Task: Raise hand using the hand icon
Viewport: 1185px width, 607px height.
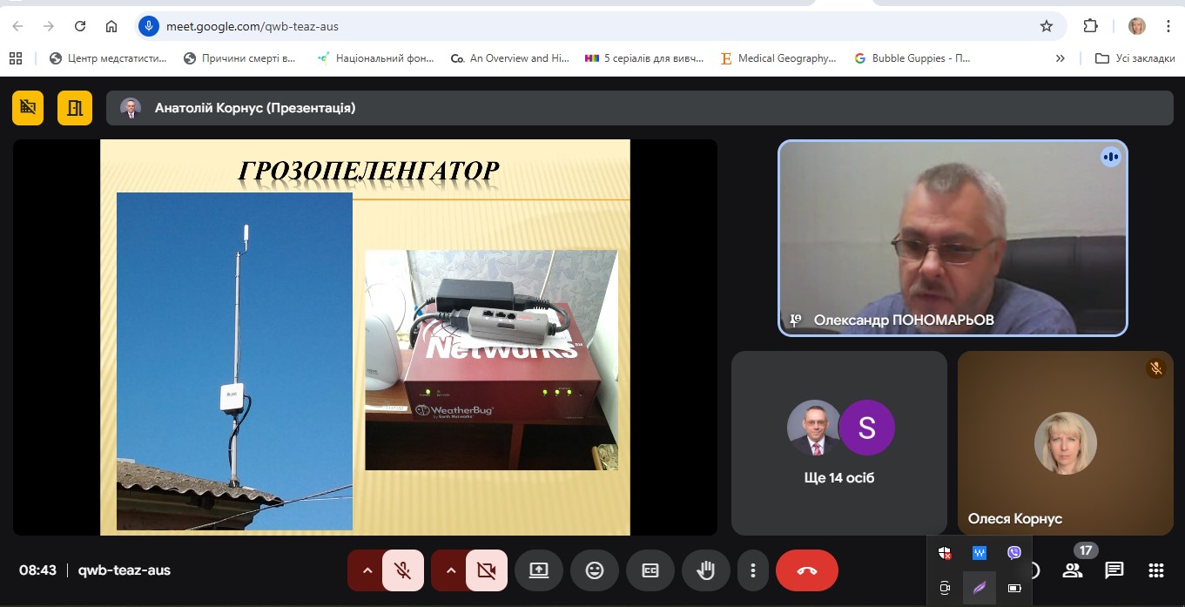Action: click(705, 570)
